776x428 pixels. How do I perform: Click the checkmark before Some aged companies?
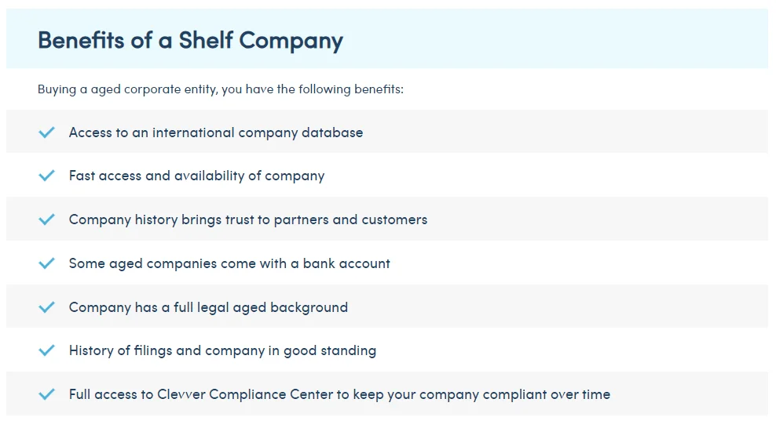click(x=46, y=263)
